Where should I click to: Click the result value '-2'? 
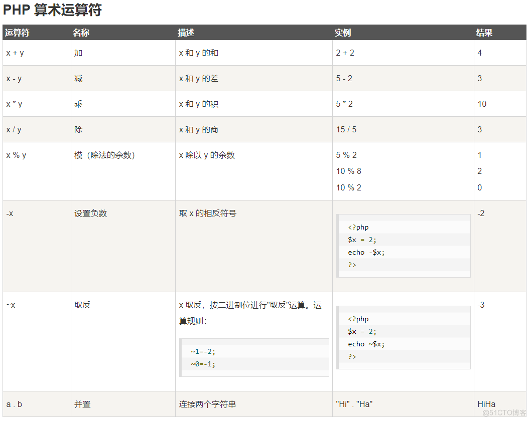[x=481, y=213]
